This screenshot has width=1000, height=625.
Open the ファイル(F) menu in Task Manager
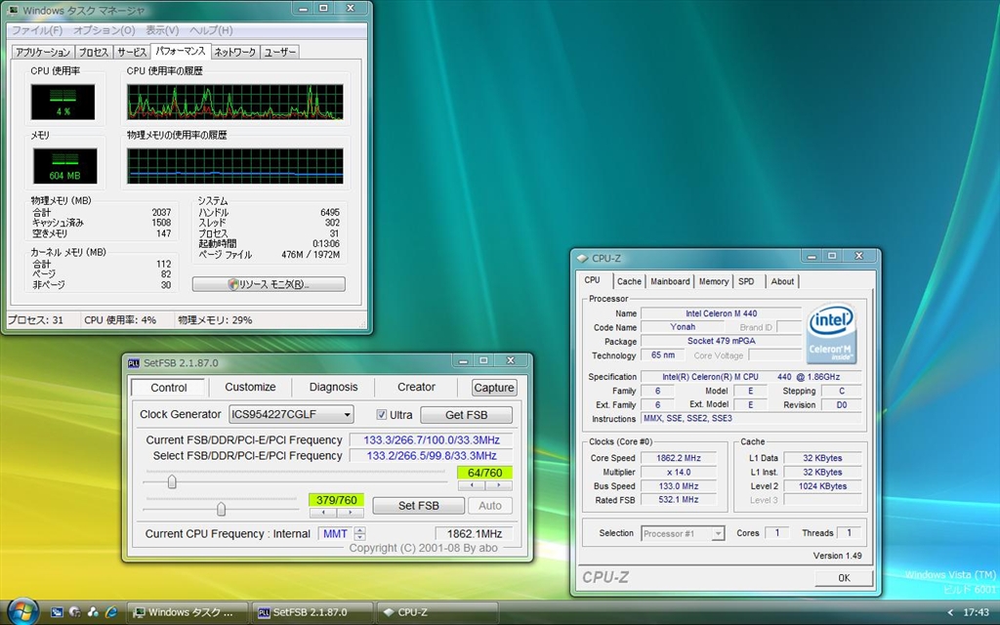coord(37,30)
